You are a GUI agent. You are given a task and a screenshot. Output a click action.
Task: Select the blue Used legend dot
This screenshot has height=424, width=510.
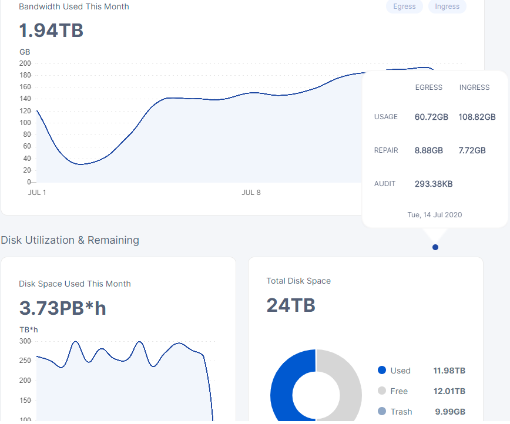point(382,371)
